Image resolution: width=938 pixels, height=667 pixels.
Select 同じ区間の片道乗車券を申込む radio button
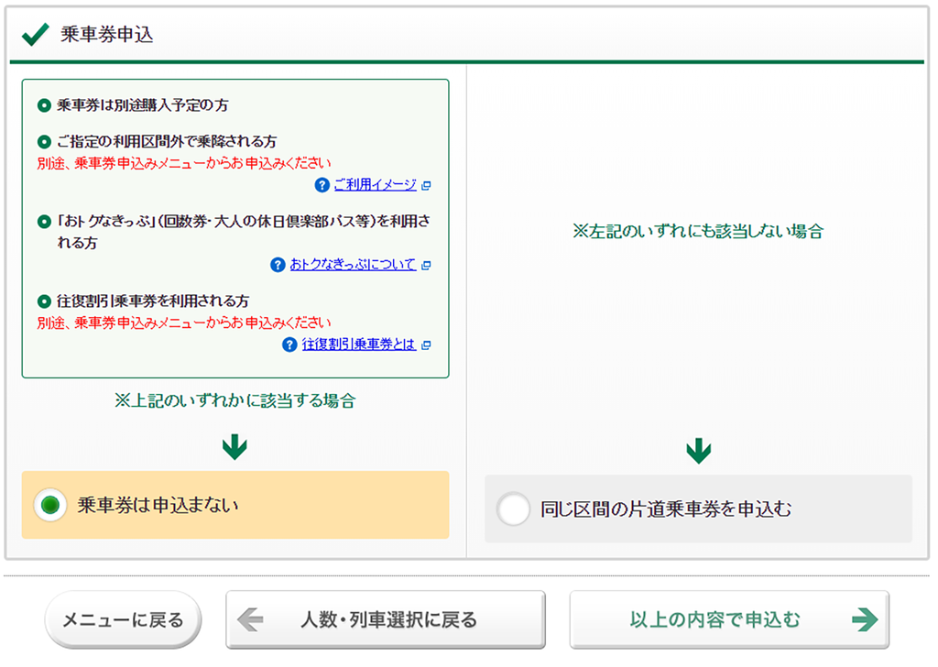513,509
